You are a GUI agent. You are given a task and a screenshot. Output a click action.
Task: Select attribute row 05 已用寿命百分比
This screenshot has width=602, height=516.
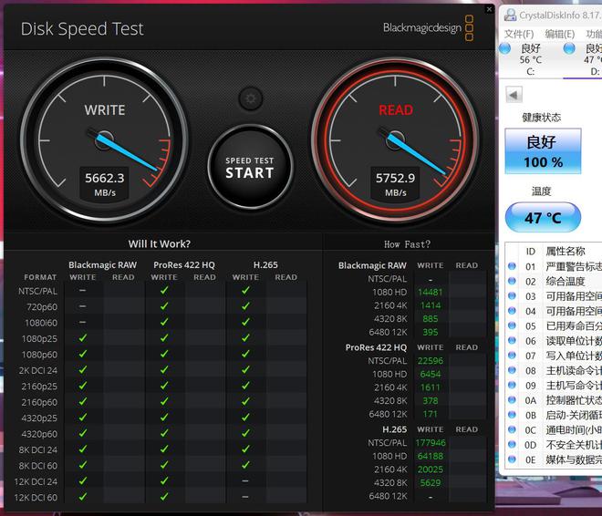click(x=554, y=325)
